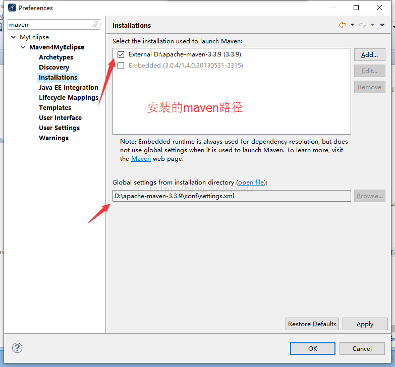Click the clear filter text eraser icon
The height and width of the screenshot is (367, 395).
(95, 24)
